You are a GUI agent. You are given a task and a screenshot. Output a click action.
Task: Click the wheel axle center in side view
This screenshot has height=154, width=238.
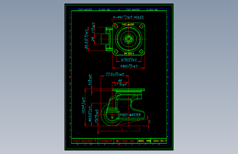tap(112, 118)
